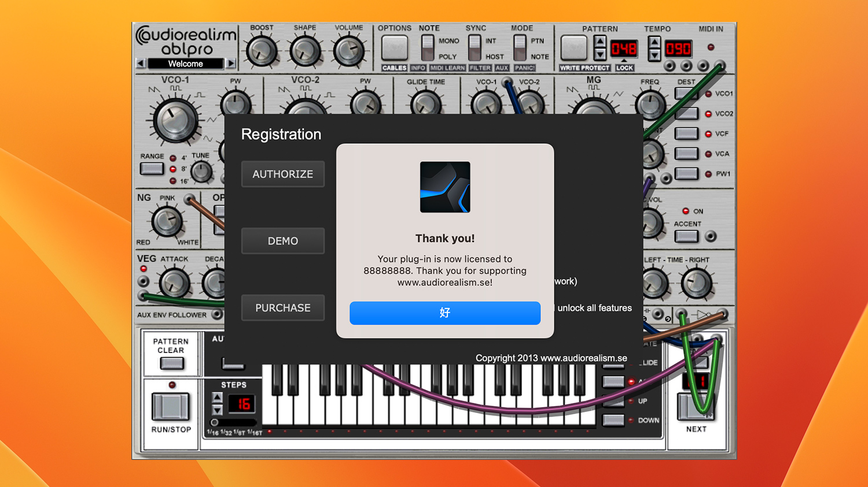This screenshot has height=487, width=868.
Task: Open the Welcome preset name selector
Action: click(x=185, y=64)
